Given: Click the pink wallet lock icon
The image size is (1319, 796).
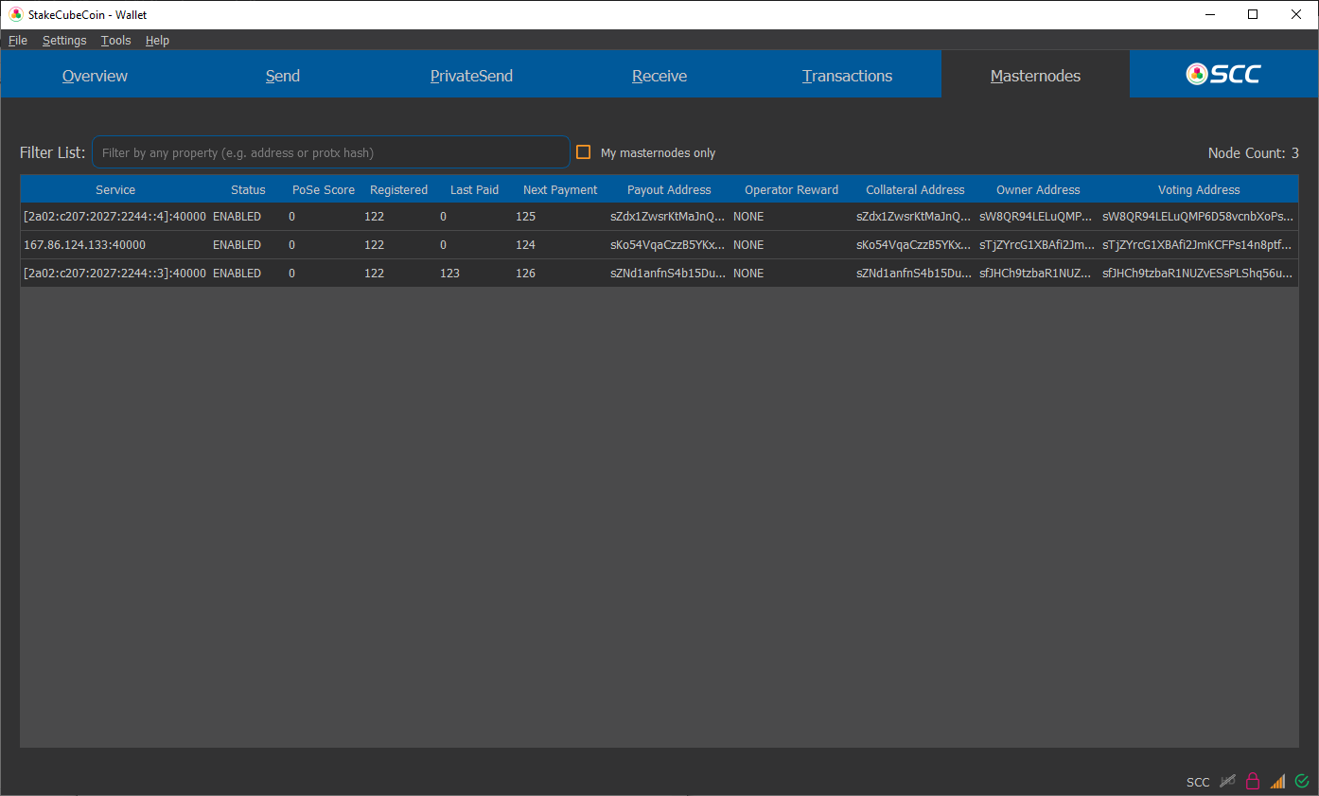Looking at the screenshot, I should (x=1253, y=781).
